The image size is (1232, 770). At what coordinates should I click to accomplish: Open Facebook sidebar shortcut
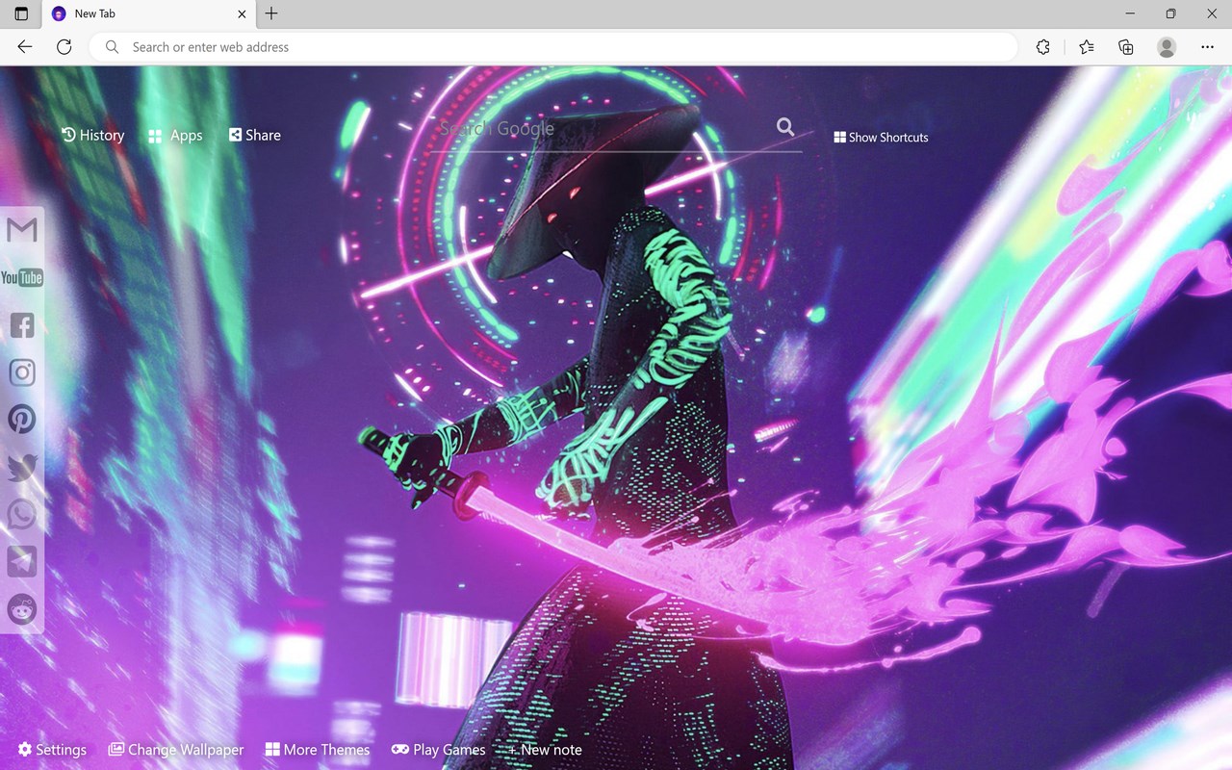(21, 324)
